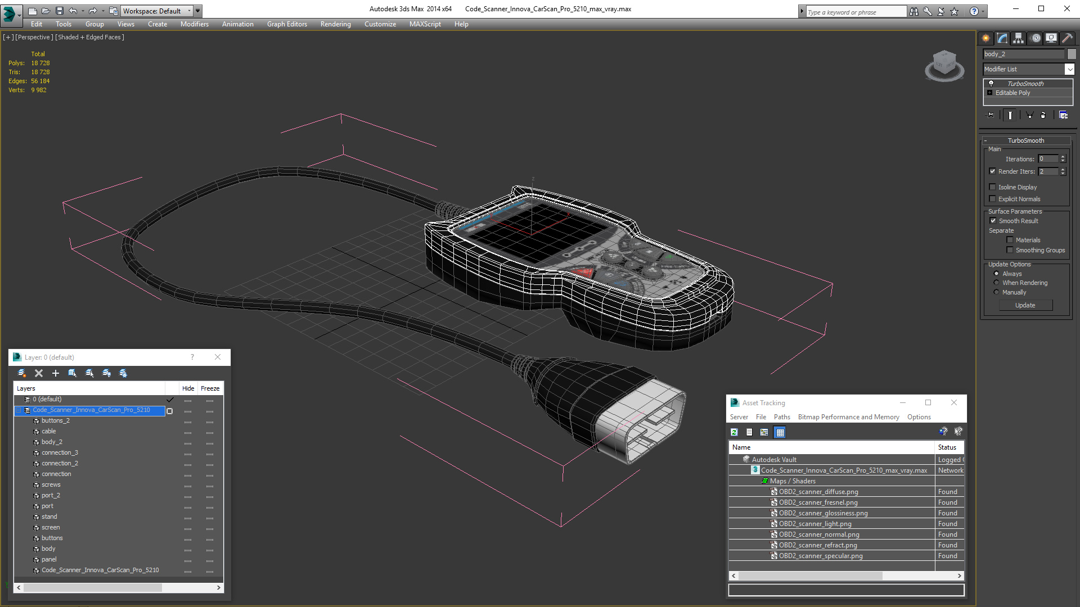This screenshot has width=1080, height=607.
Task: Select the Always update radio button
Action: (x=996, y=273)
